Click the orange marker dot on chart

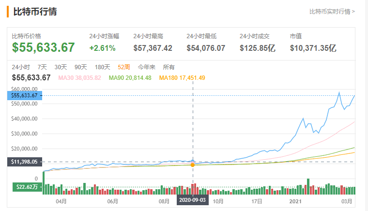coord(193,165)
